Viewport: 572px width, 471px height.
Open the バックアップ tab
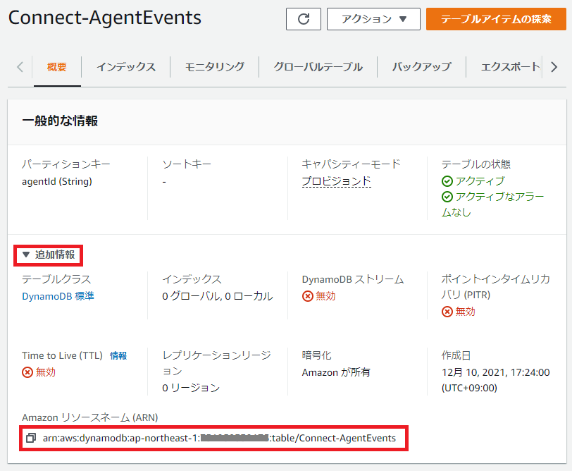(x=422, y=67)
